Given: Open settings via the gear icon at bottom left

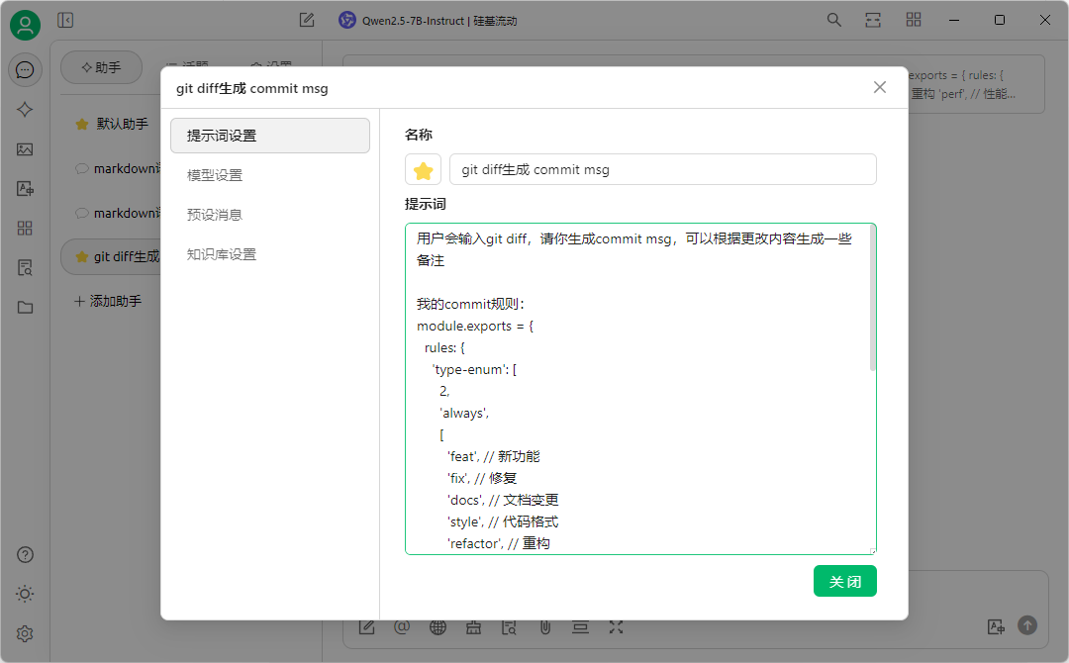Looking at the screenshot, I should [25, 633].
